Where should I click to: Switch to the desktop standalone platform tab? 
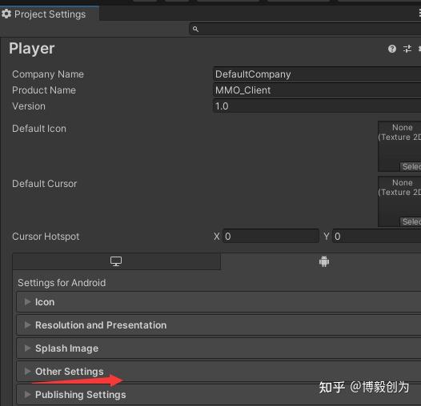116,261
